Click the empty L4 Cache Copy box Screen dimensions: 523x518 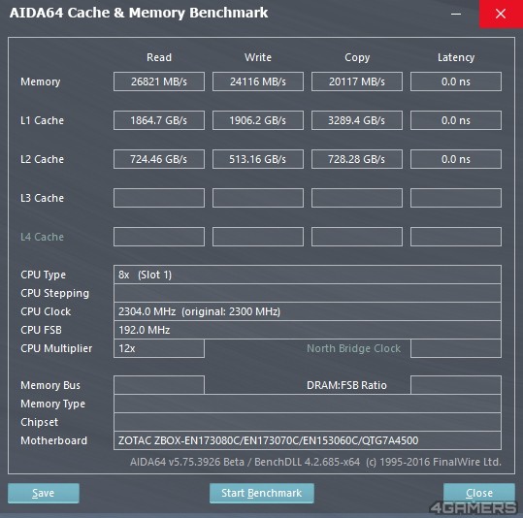(357, 237)
